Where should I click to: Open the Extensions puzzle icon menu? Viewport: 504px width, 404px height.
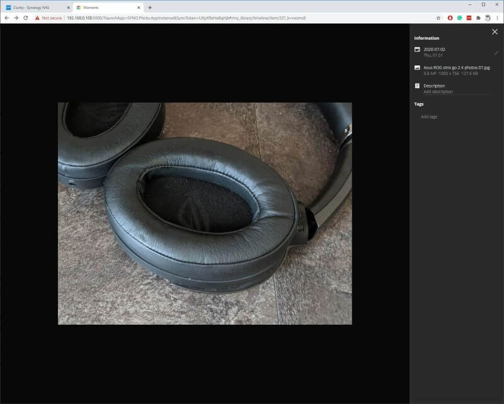(x=478, y=18)
